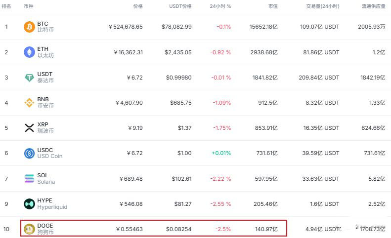The height and width of the screenshot is (238, 391).
Task: Sort by the 排名 column header
Action: [6, 6]
